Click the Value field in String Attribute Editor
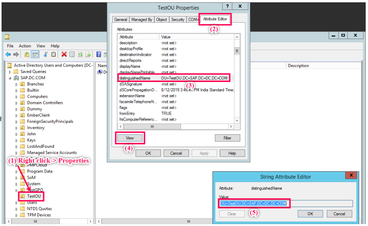 point(286,203)
